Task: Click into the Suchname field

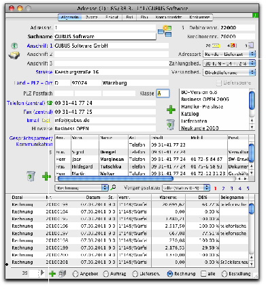Action: pyautogui.click(x=105, y=37)
